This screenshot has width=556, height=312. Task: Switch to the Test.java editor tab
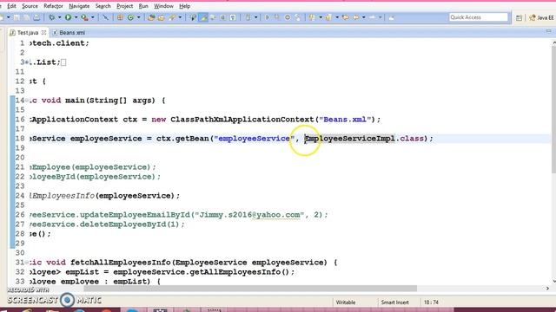(28, 33)
